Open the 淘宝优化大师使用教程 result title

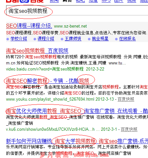click(77, 111)
